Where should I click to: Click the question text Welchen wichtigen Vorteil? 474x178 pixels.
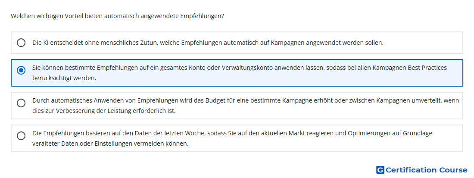117,16
